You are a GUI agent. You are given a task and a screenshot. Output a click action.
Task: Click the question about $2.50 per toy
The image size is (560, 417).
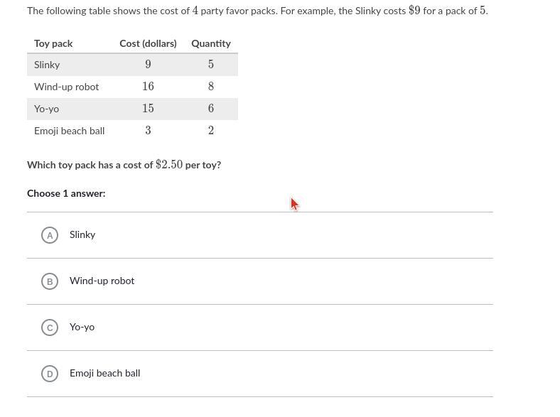point(124,165)
